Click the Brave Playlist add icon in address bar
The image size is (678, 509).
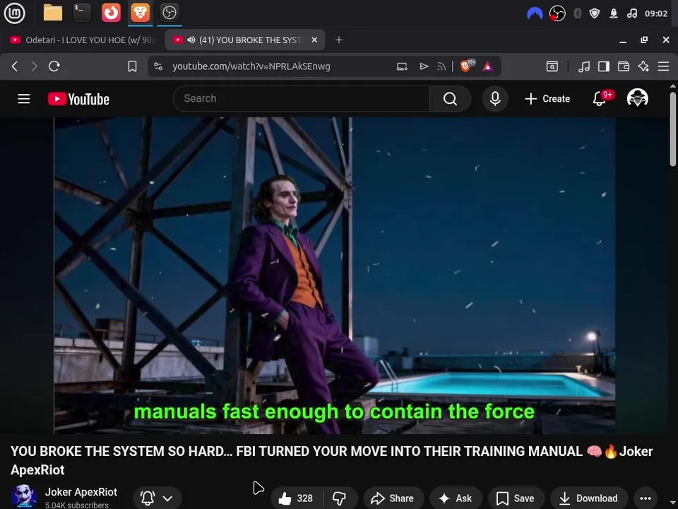(424, 66)
